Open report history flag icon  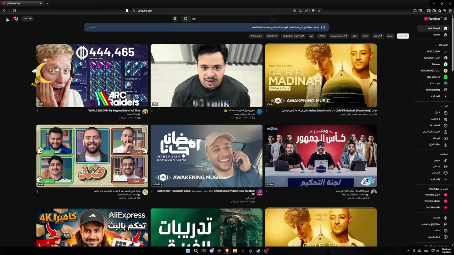tap(445, 224)
